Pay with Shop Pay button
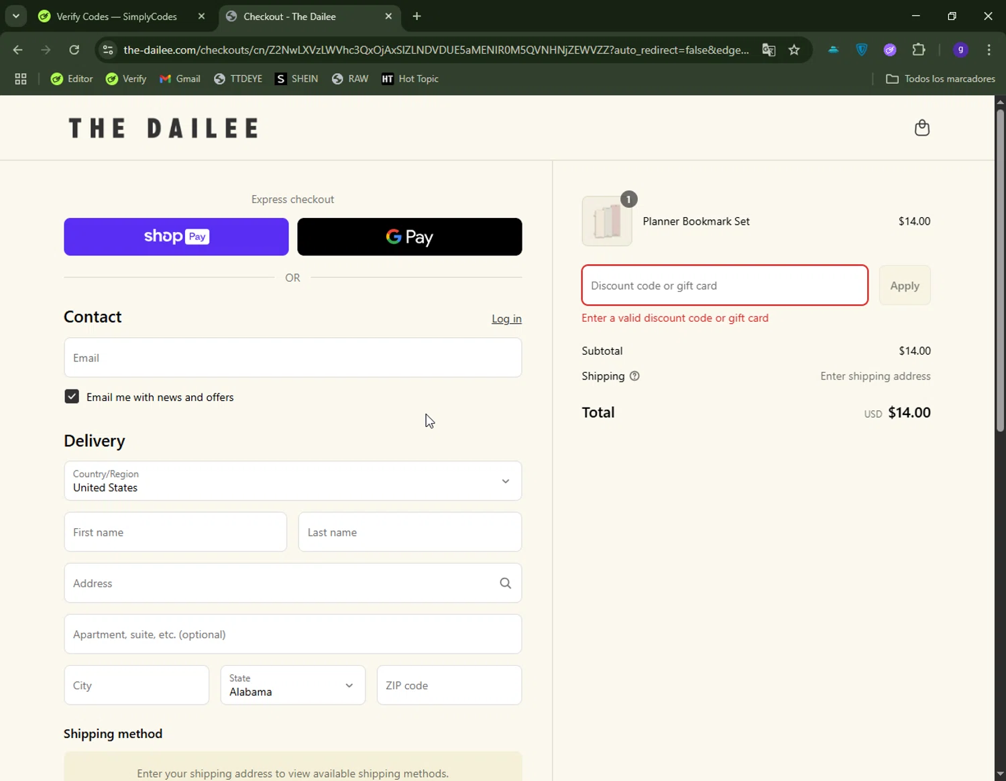This screenshot has height=781, width=1006. [x=176, y=237]
